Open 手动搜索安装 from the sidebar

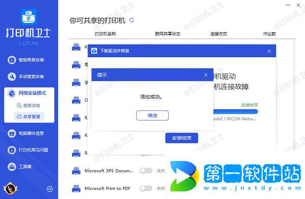26,76
